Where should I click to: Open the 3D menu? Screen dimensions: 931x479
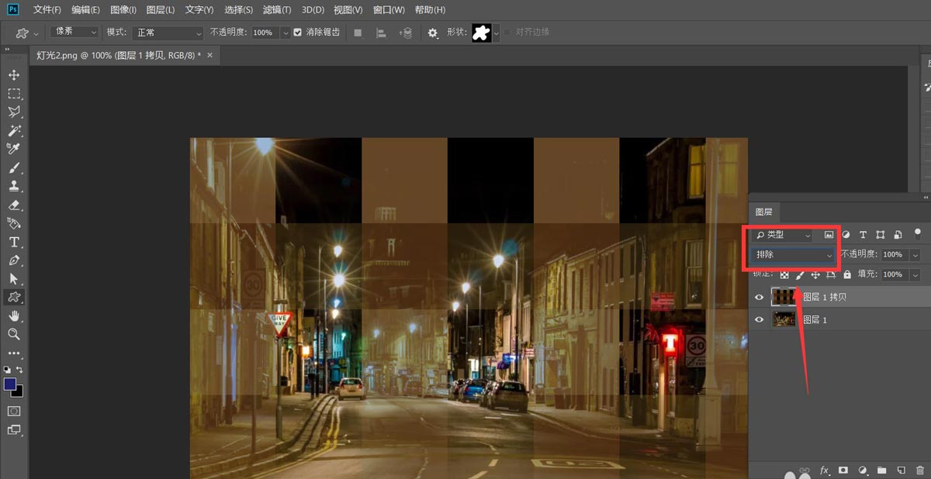point(313,10)
